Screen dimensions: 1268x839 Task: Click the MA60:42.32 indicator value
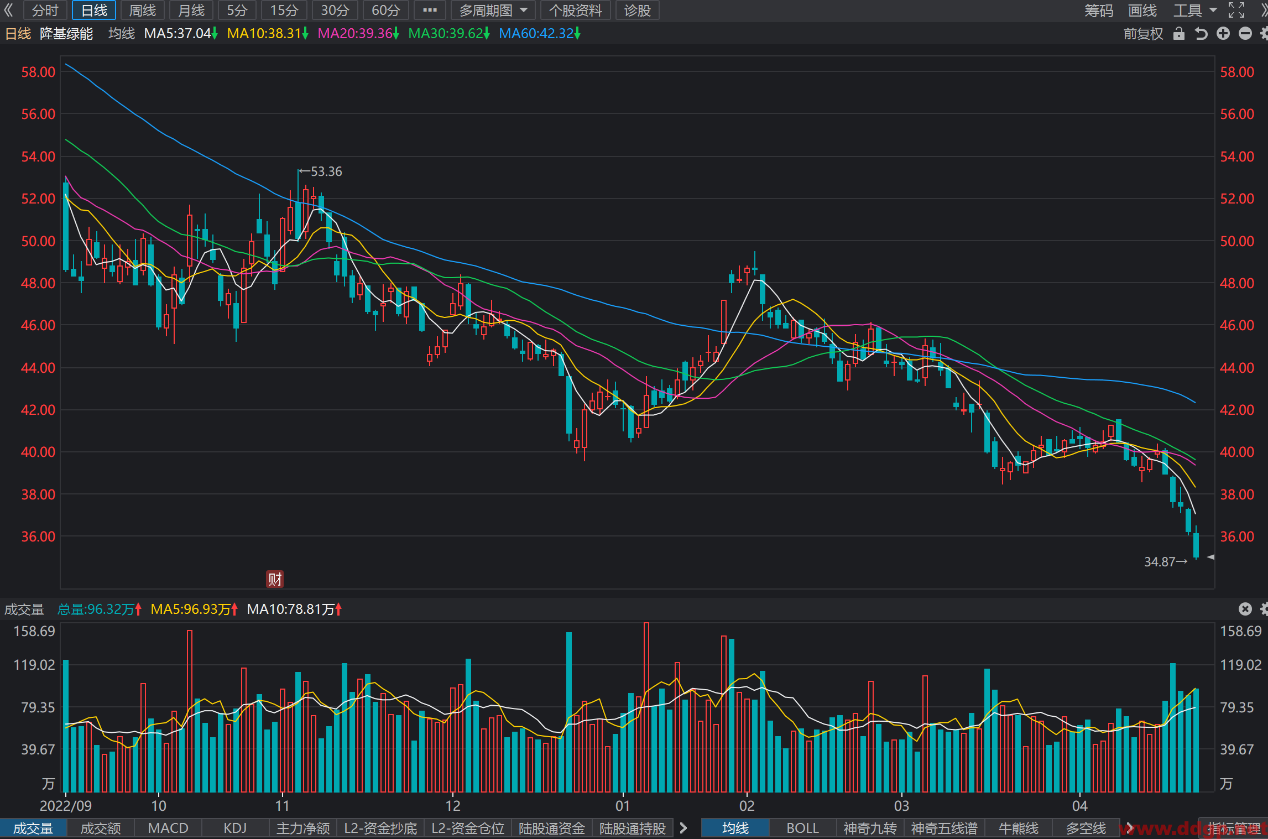tap(540, 34)
